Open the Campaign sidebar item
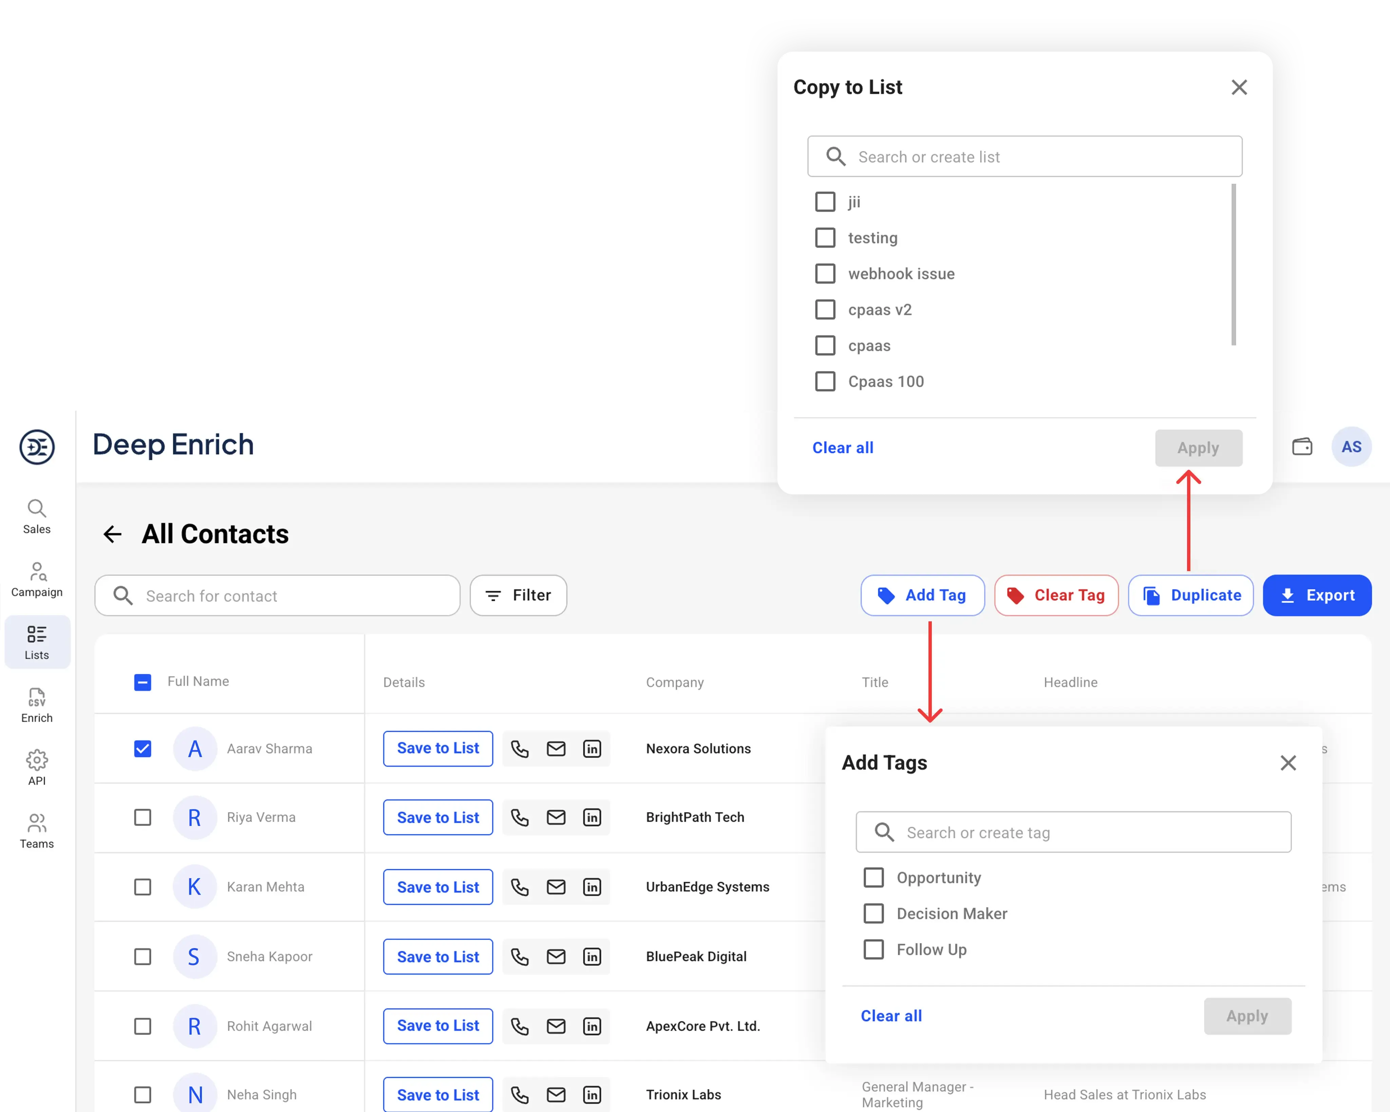Screen dimensions: 1390x1112 (37, 580)
